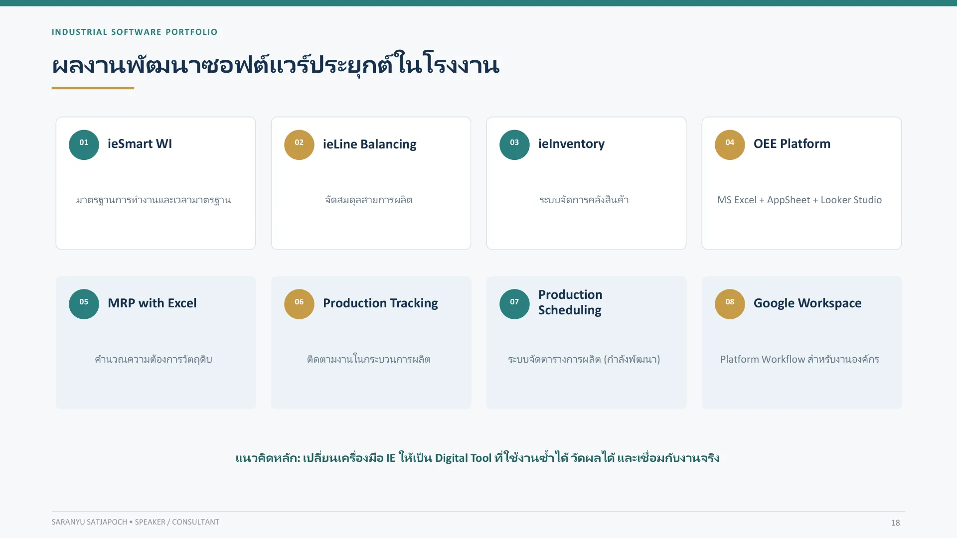Click the description จัดสมดุลสายการผลิต

(369, 200)
